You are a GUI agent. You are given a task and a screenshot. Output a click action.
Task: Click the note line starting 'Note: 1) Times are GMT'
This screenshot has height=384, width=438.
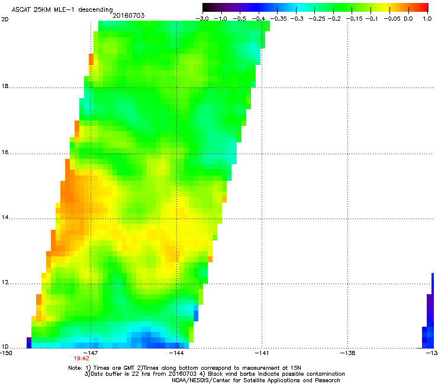pyautogui.click(x=185, y=368)
